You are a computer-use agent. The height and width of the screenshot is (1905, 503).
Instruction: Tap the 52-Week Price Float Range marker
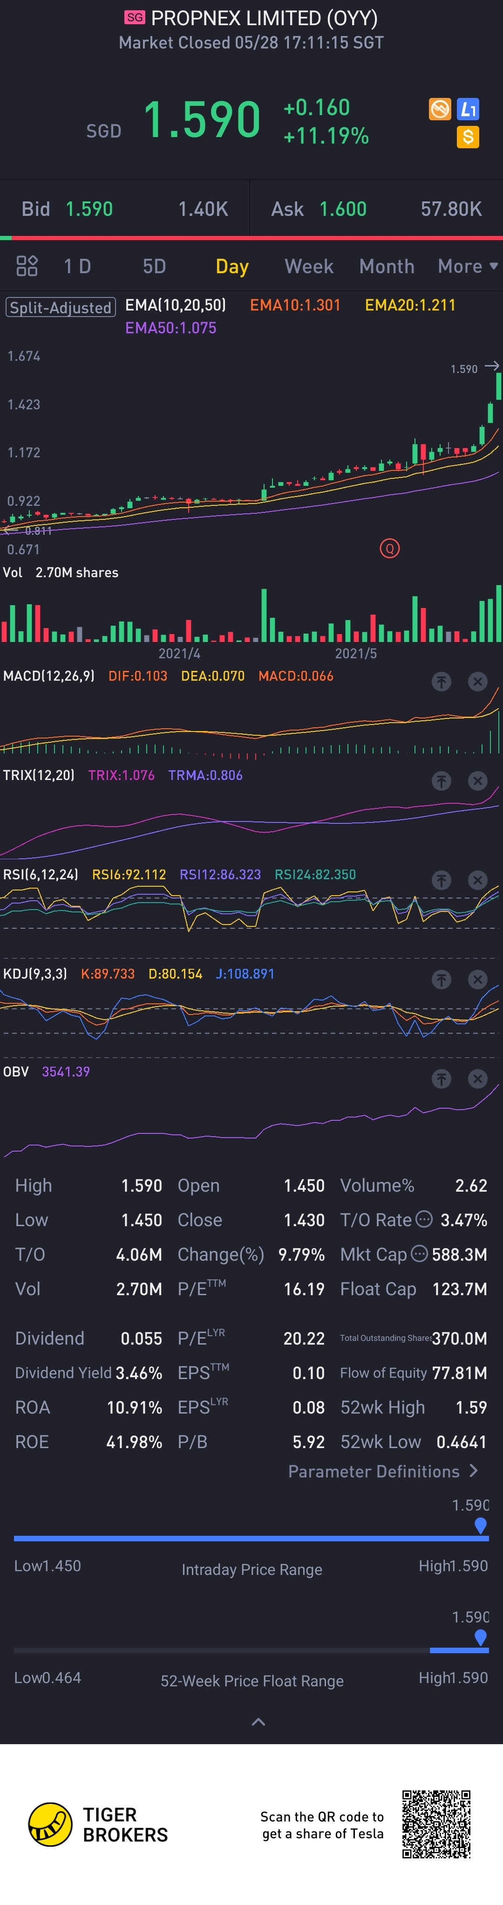pos(481,1637)
